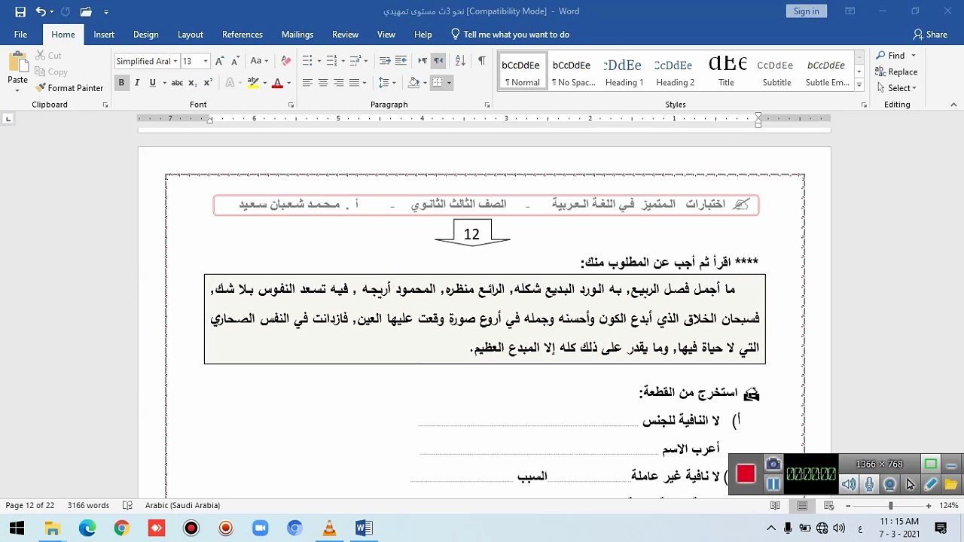Open Zoom from the taskbar
This screenshot has width=964, height=542.
point(260,528)
